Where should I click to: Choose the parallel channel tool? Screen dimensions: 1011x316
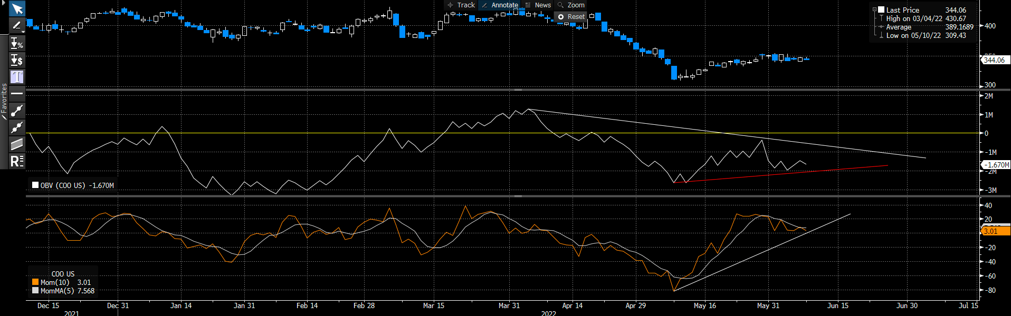point(17,144)
